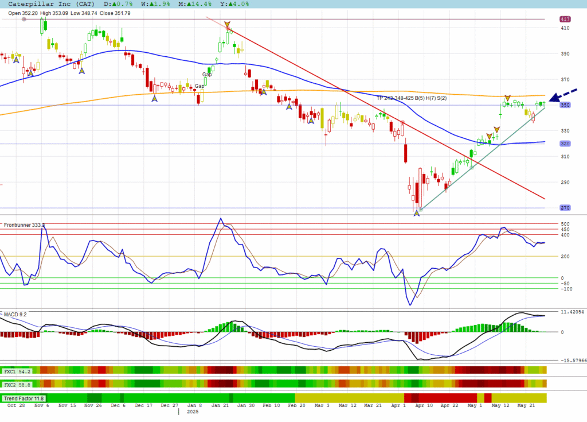Click the -100 level on the Frontrunner axis
This screenshot has width=587, height=422.
point(566,289)
